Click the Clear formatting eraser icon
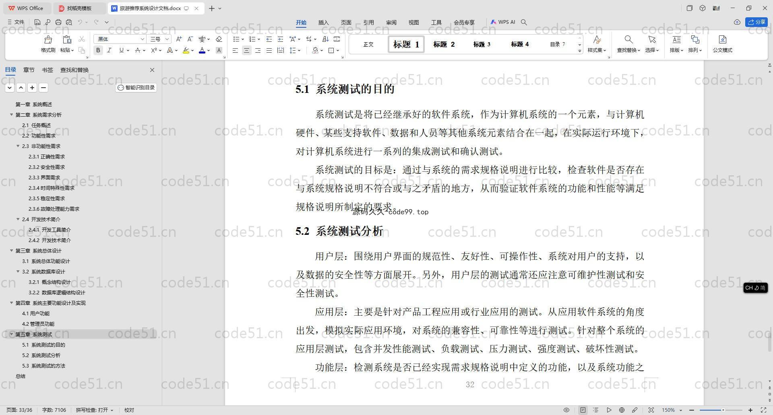The image size is (773, 415). click(219, 39)
